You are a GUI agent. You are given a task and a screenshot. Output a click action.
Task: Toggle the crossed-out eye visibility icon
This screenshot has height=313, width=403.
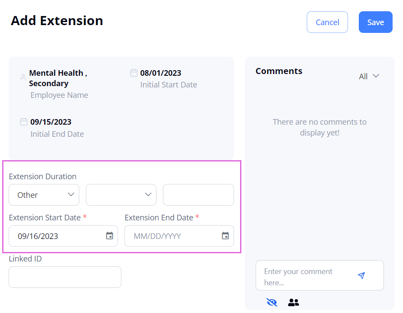[272, 302]
